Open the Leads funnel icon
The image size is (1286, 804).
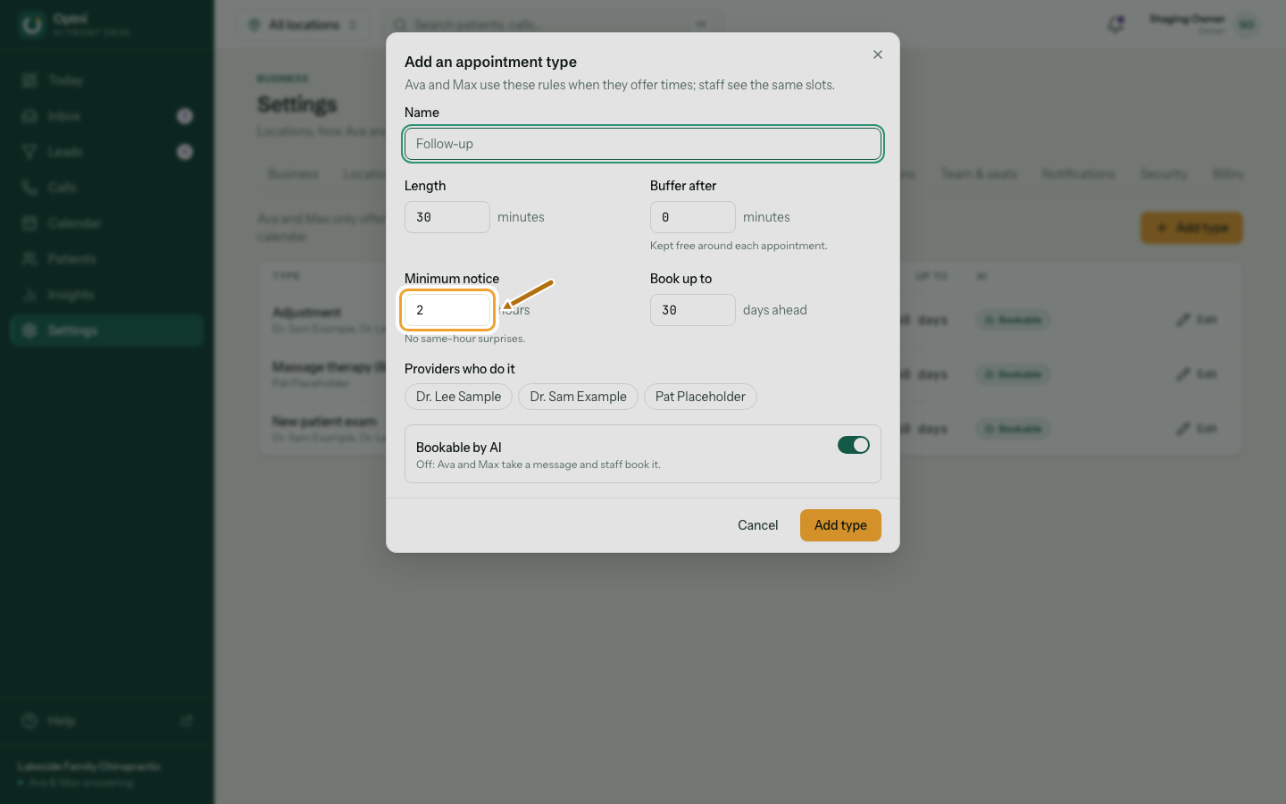(x=29, y=152)
